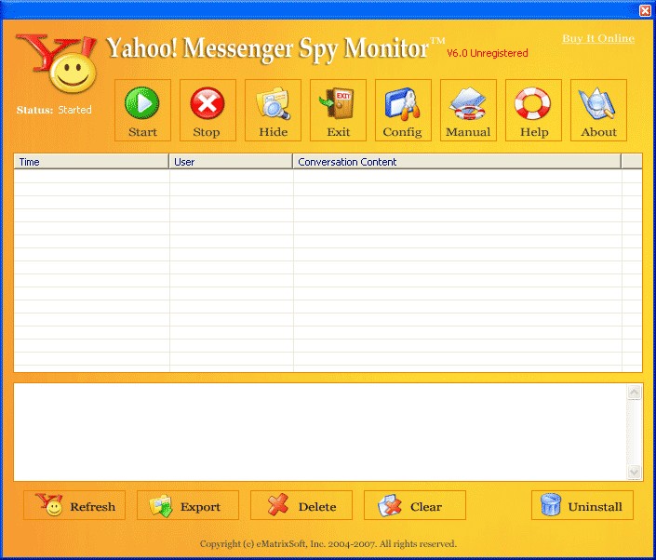Viewport: 656px width, 560px height.
Task: Export the captured conversations
Action: (x=188, y=505)
